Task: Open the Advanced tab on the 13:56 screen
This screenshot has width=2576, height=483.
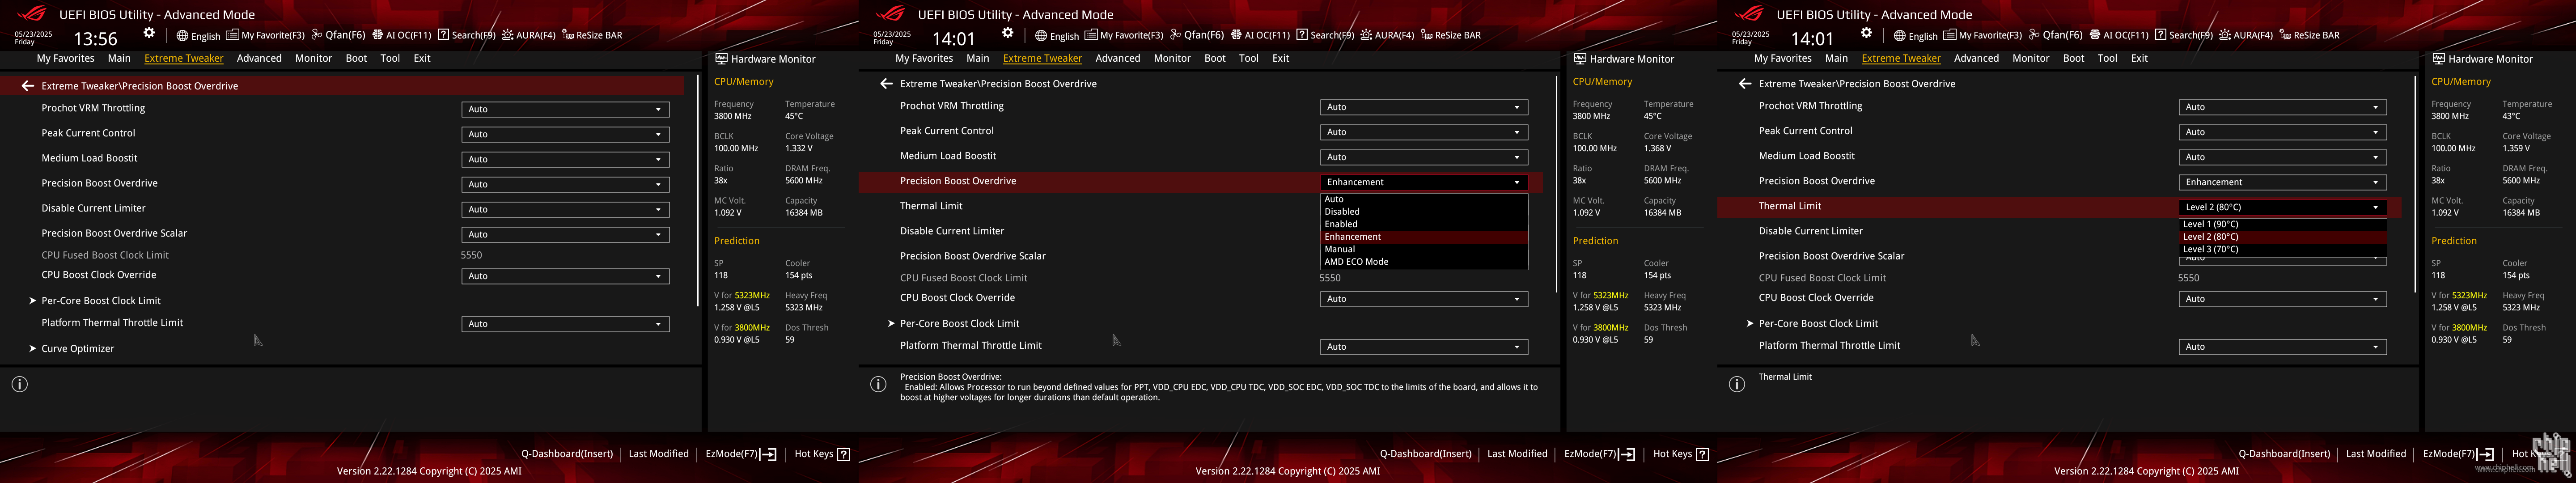Action: [x=259, y=58]
